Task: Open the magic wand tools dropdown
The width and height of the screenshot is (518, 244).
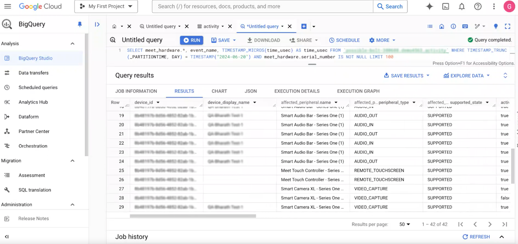Action: pos(480,27)
